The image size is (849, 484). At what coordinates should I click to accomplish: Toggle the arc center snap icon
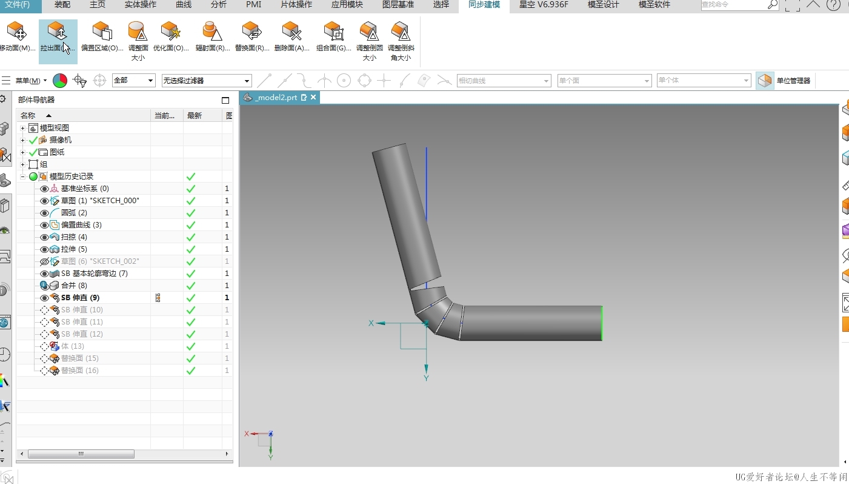tap(344, 81)
